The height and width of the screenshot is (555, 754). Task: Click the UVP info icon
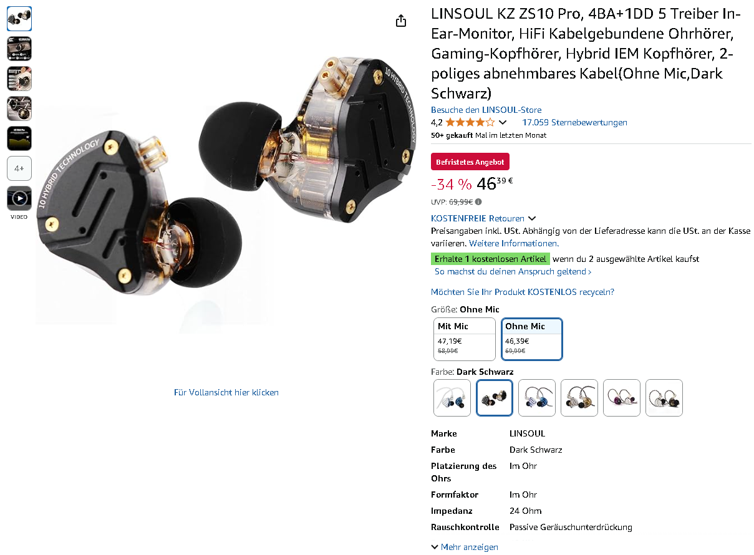(478, 202)
